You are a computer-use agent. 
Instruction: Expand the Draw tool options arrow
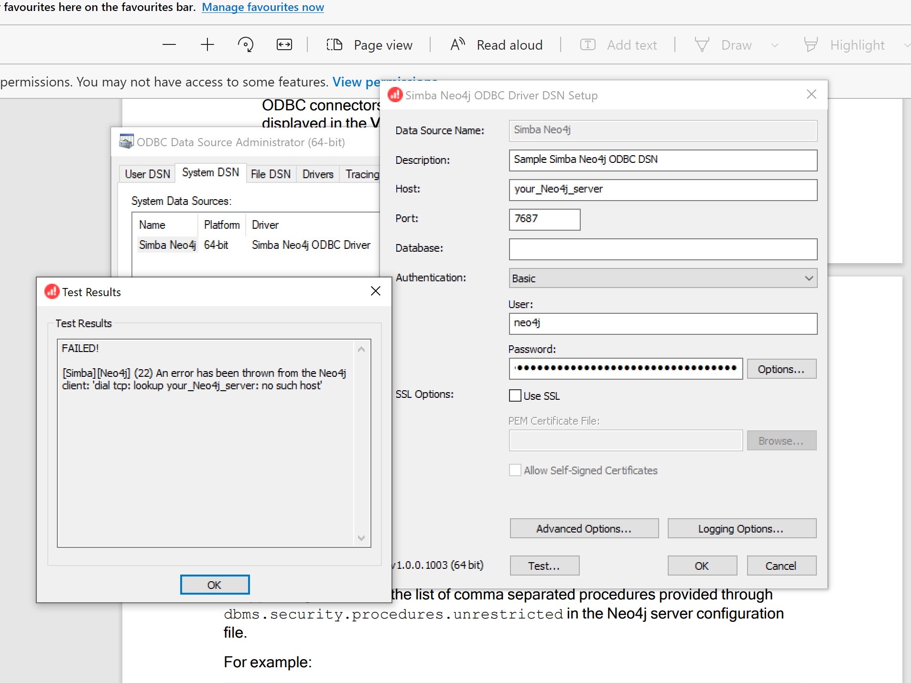coord(775,45)
